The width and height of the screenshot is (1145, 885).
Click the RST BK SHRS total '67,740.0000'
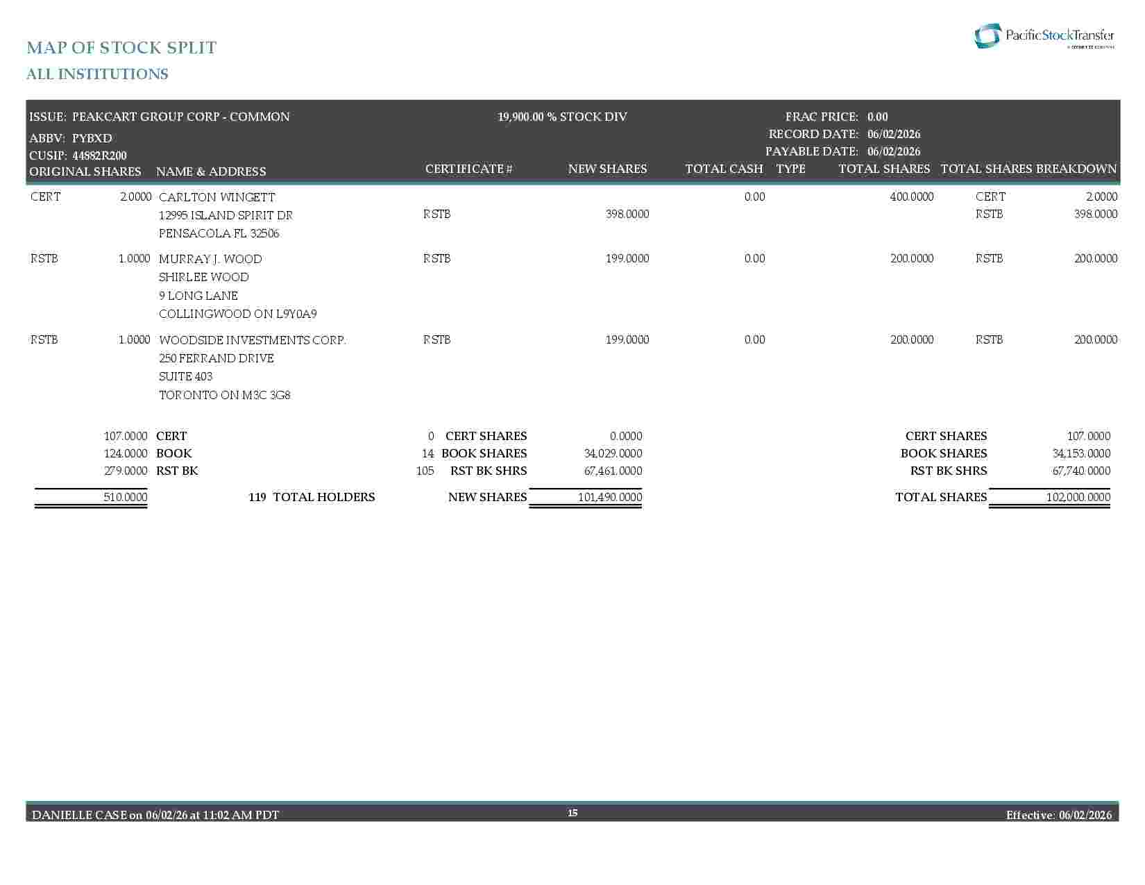coord(1081,471)
